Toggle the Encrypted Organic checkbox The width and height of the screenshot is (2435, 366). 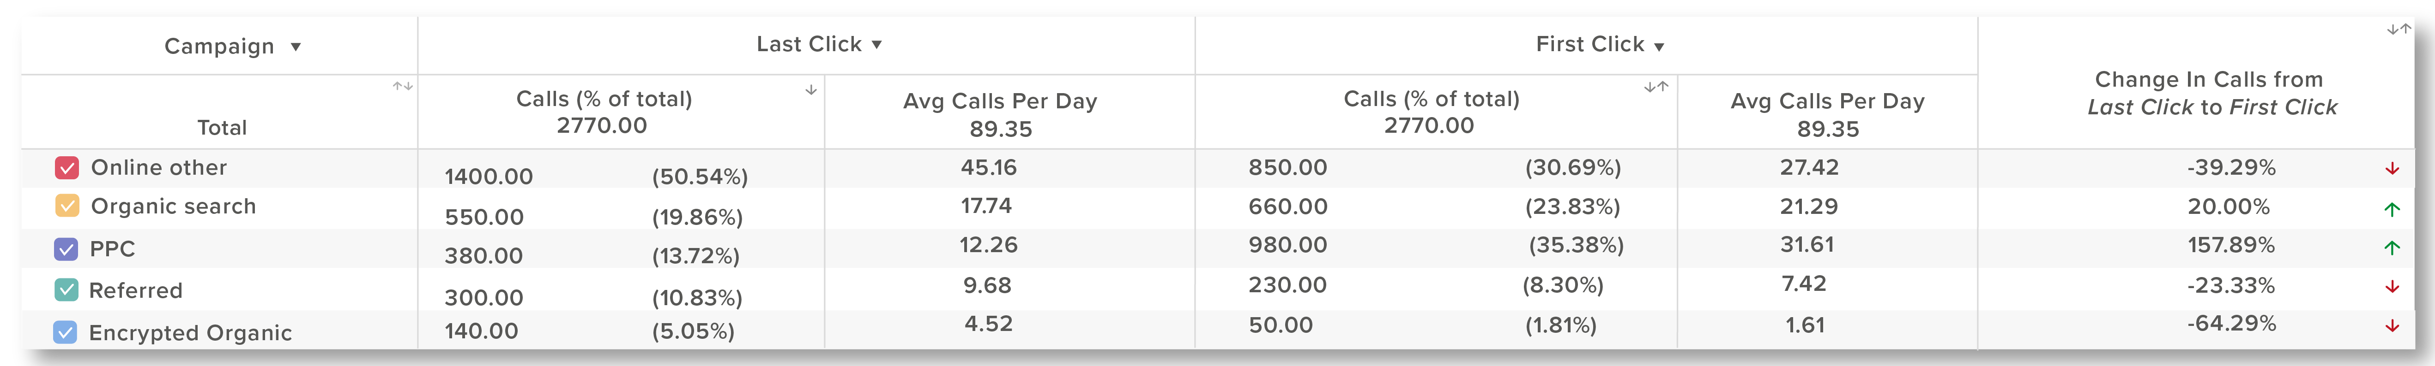65,332
